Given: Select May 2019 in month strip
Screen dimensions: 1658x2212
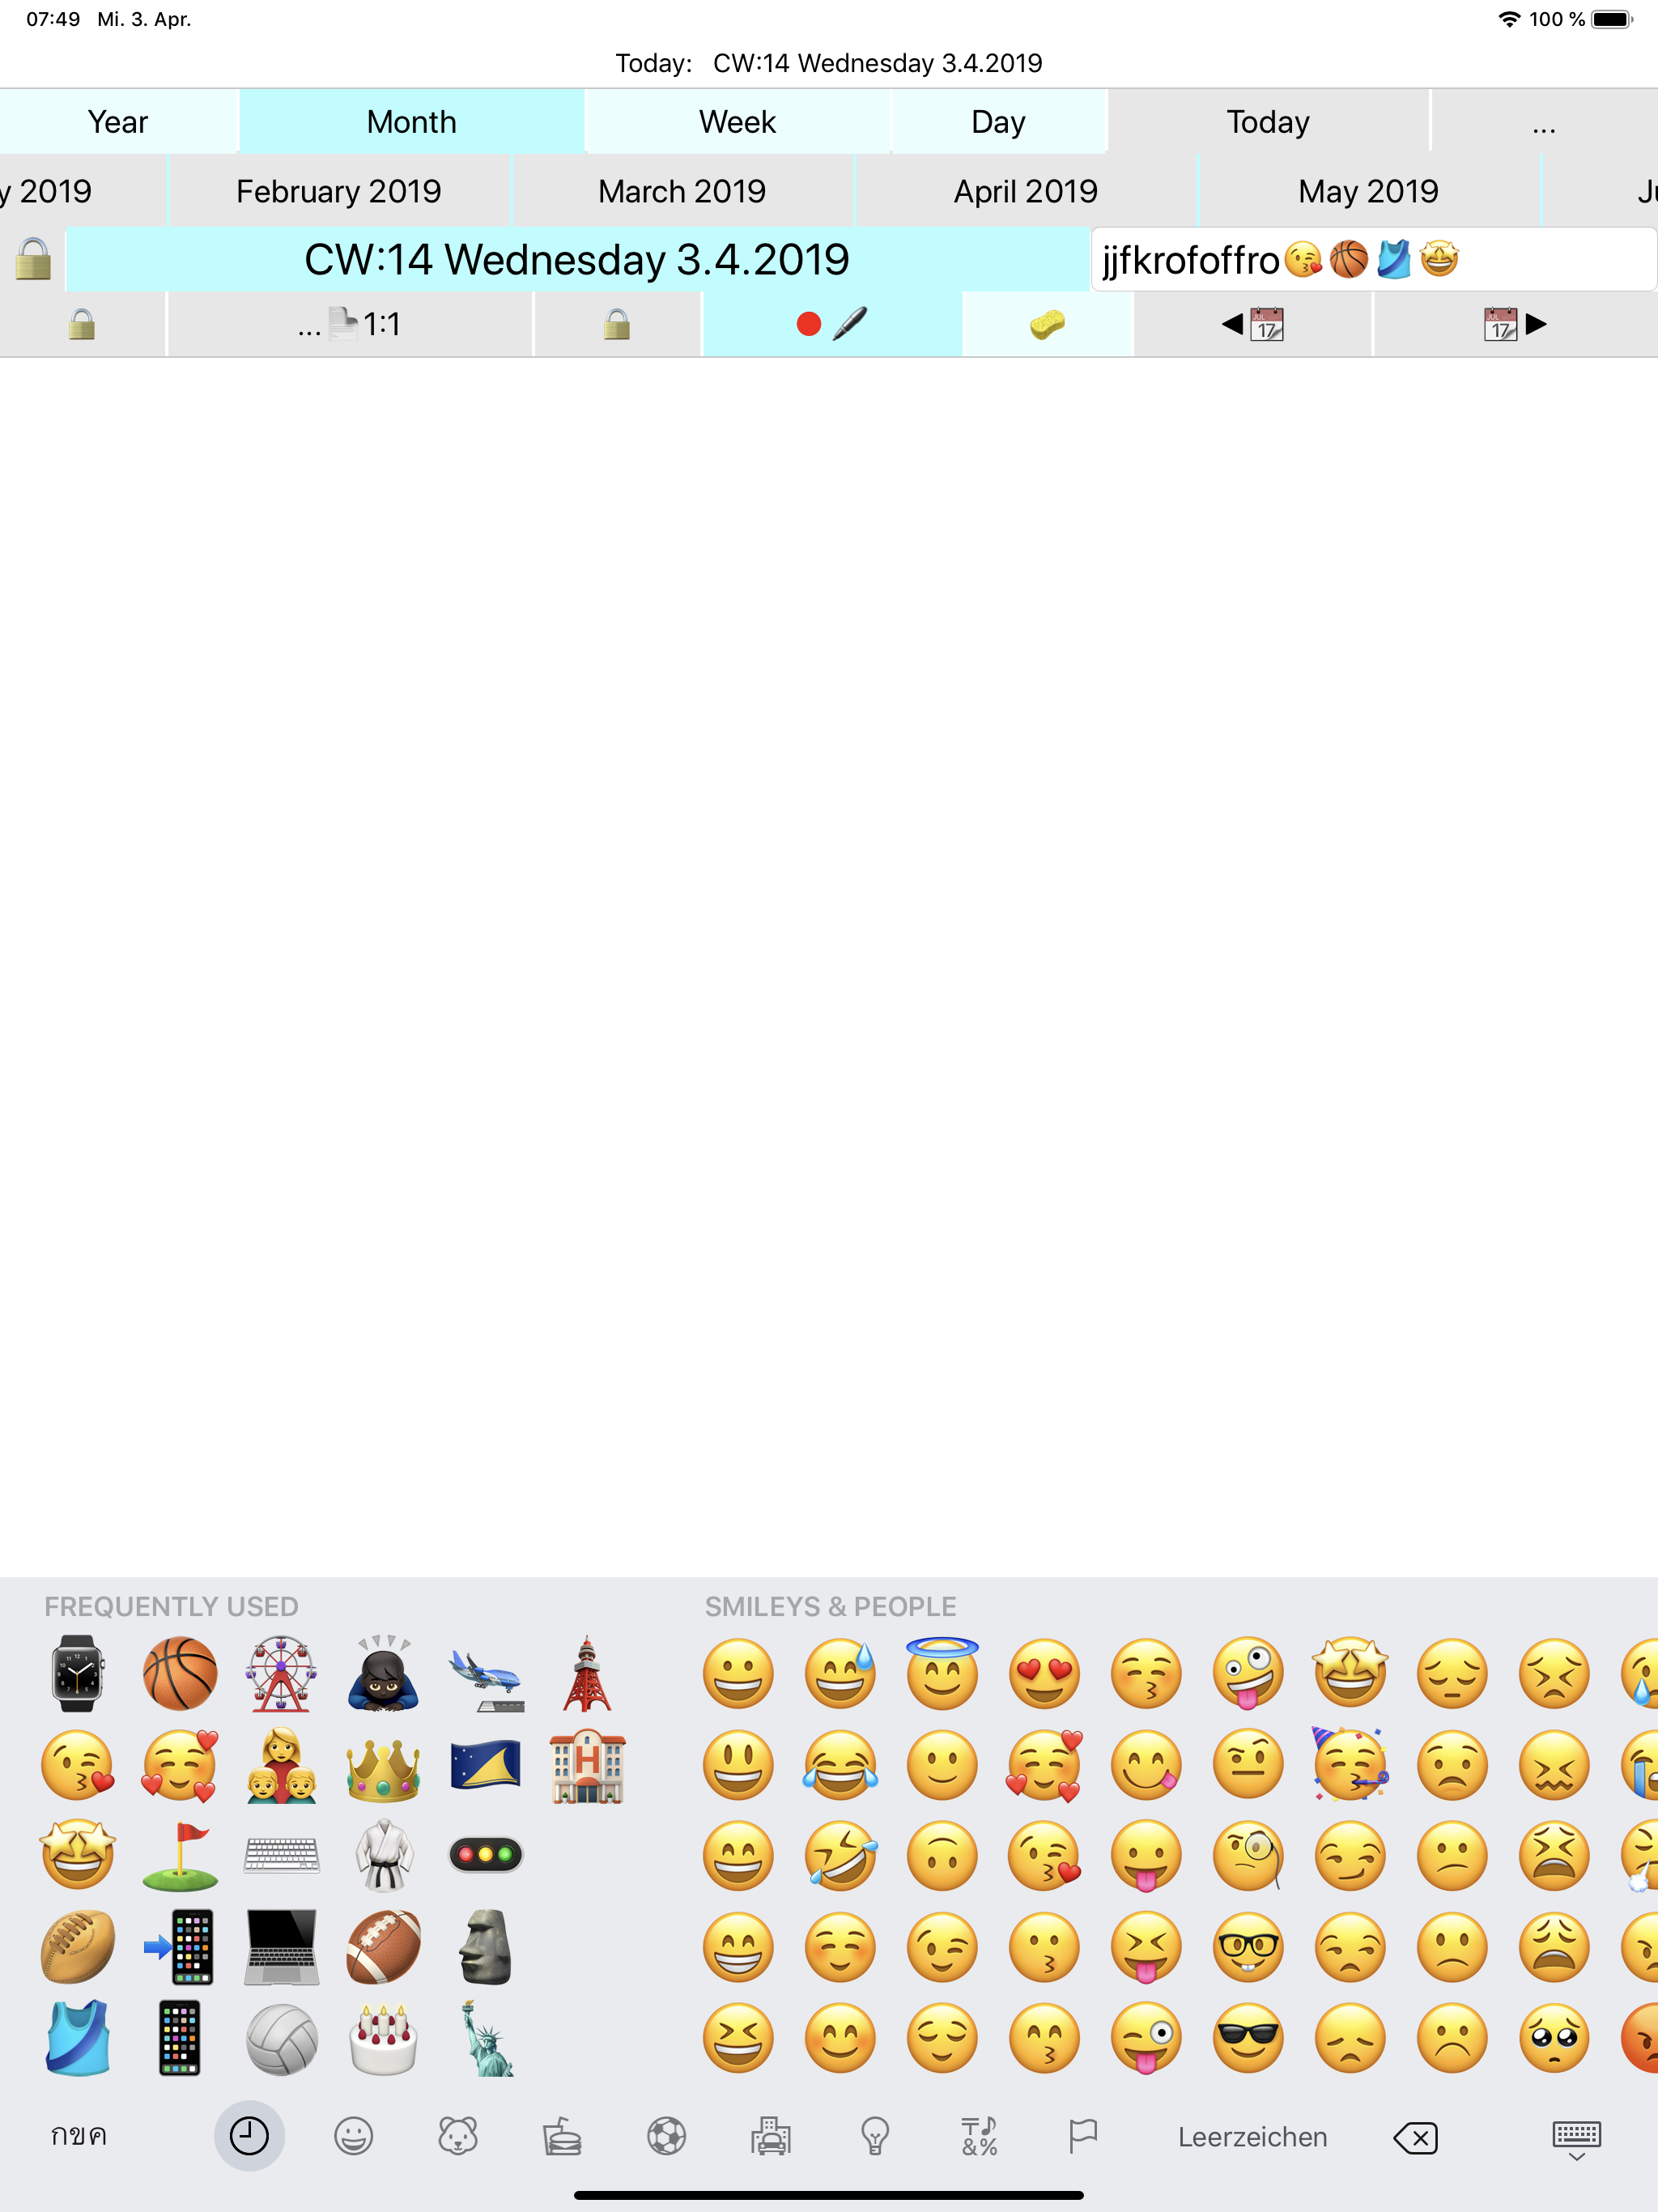Looking at the screenshot, I should tap(1368, 191).
